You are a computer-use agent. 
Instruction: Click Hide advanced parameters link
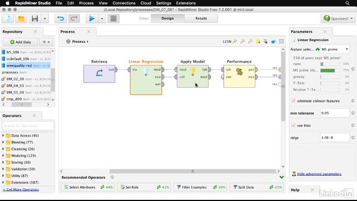point(319,174)
